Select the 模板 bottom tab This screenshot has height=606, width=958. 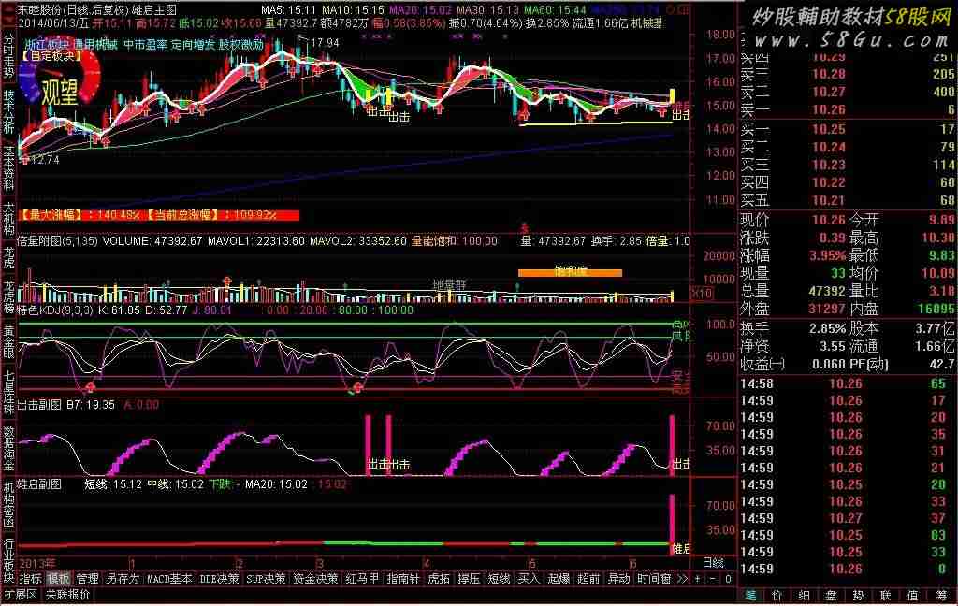58,579
